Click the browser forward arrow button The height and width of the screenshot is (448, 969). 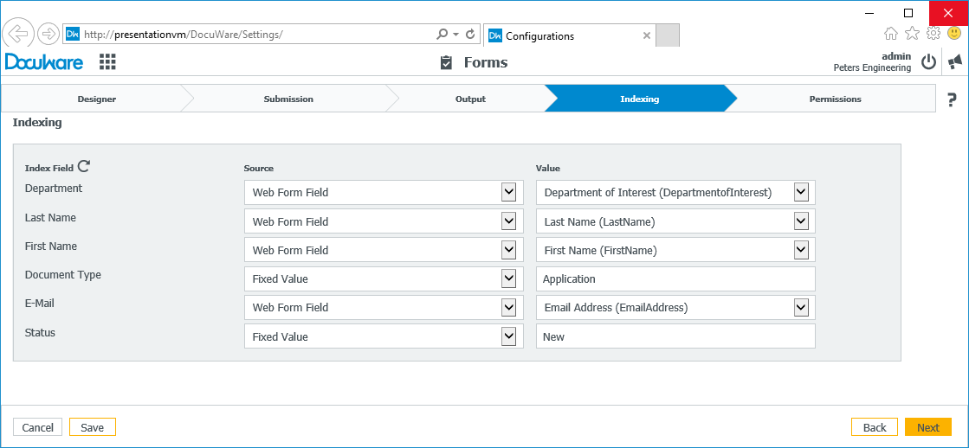pyautogui.click(x=48, y=34)
